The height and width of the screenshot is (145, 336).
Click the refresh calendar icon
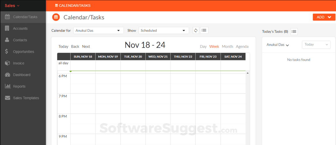196,30
